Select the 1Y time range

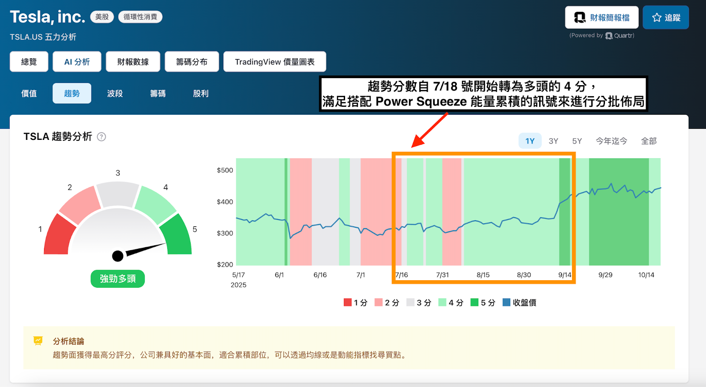point(529,141)
